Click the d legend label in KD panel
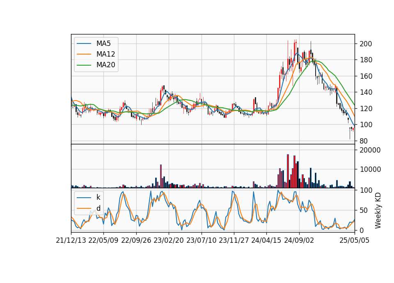 point(98,208)
